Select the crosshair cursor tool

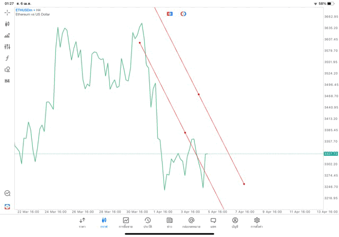[x=7, y=12]
